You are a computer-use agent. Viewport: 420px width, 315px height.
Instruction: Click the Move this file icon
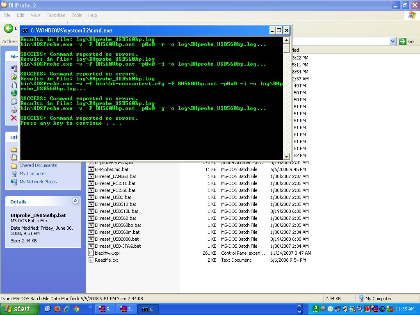tap(14, 77)
